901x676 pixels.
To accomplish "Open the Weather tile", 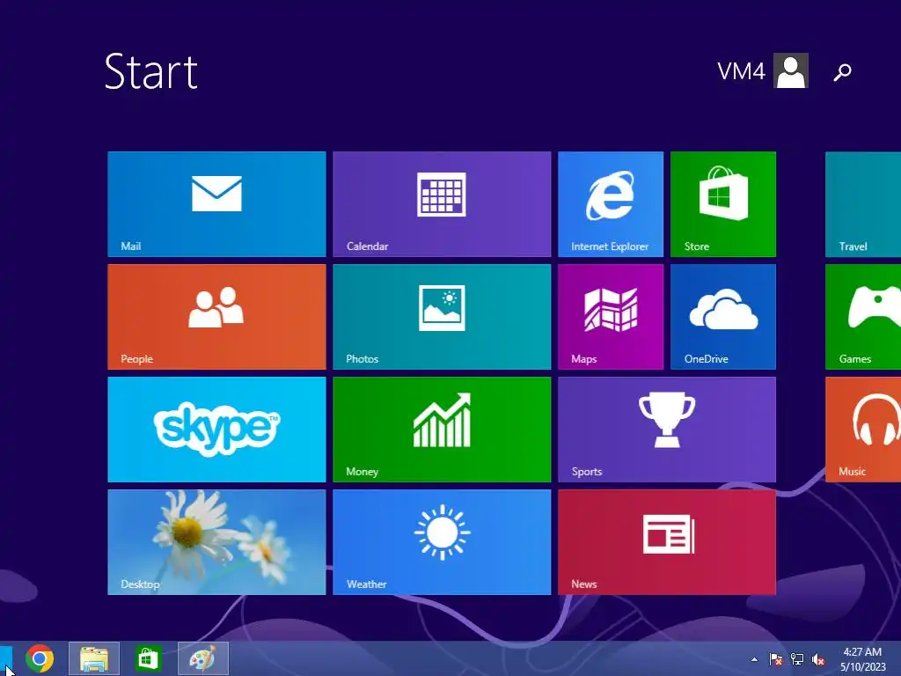I will (x=442, y=542).
